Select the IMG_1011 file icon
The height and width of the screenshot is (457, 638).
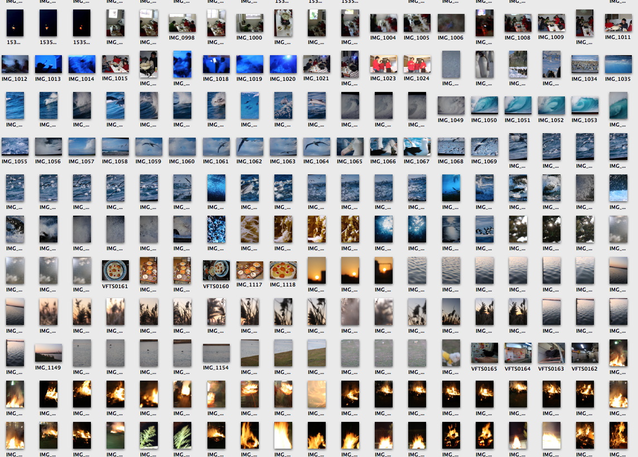click(618, 23)
